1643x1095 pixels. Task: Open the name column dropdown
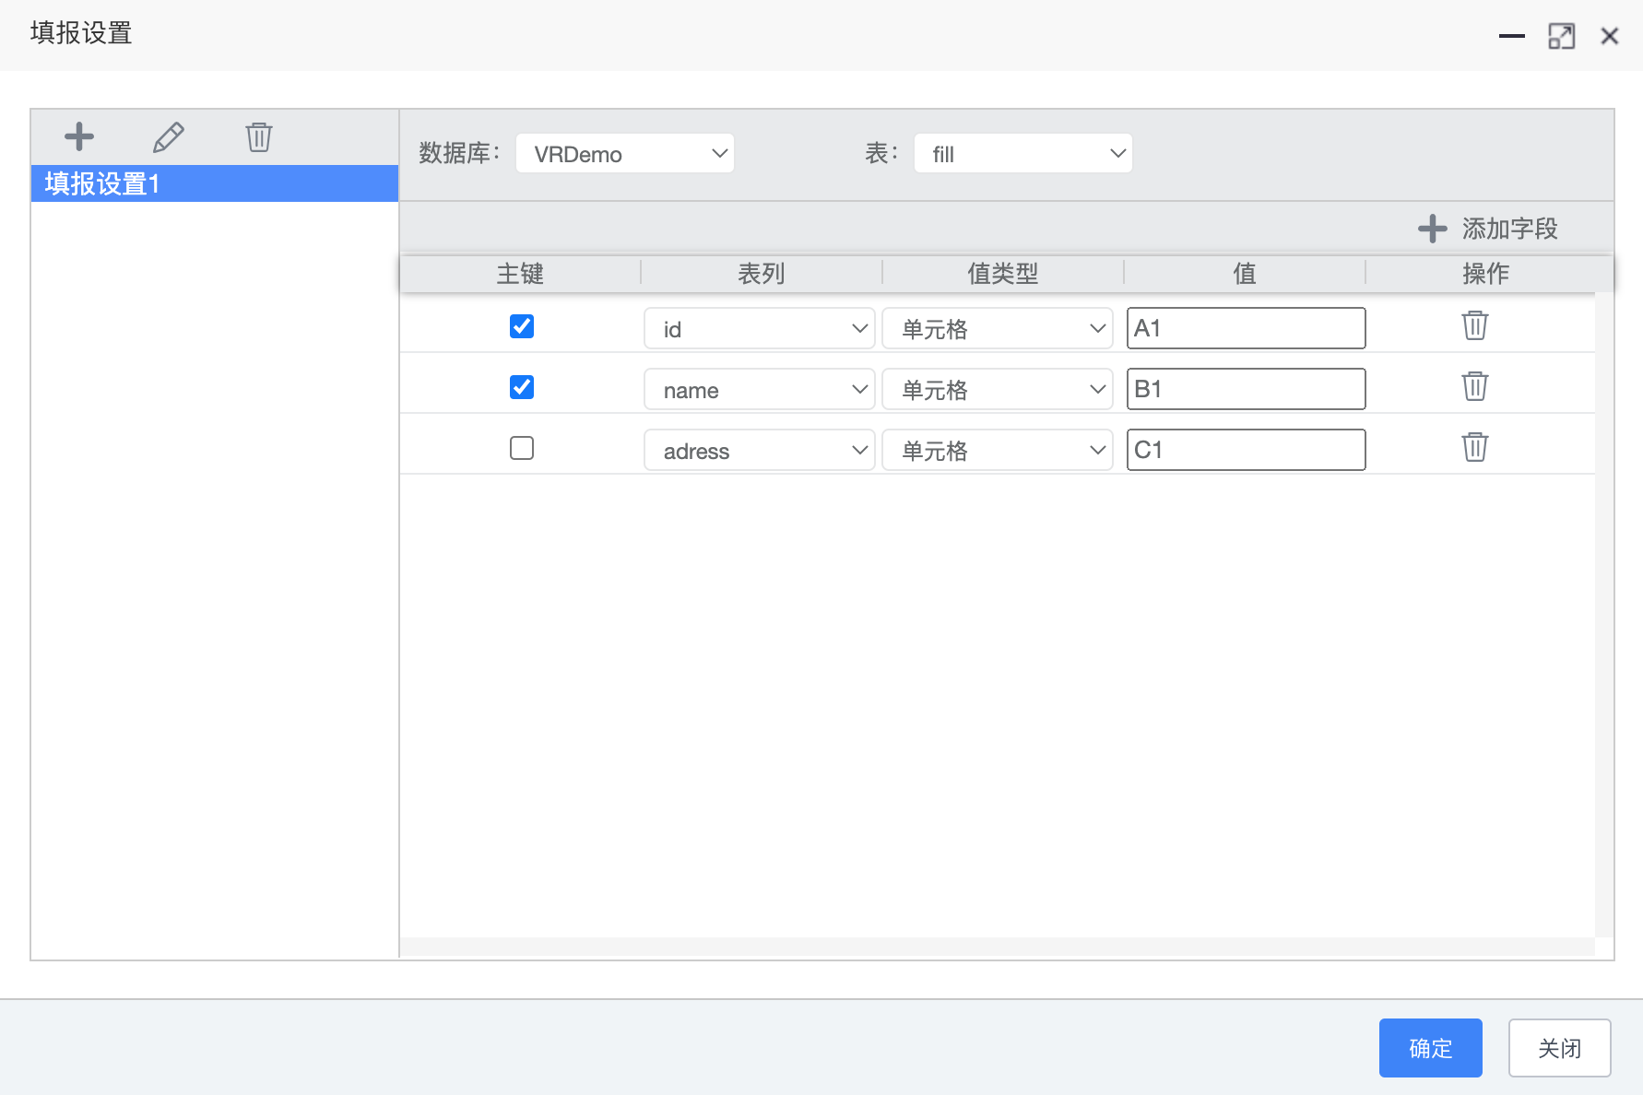click(760, 389)
